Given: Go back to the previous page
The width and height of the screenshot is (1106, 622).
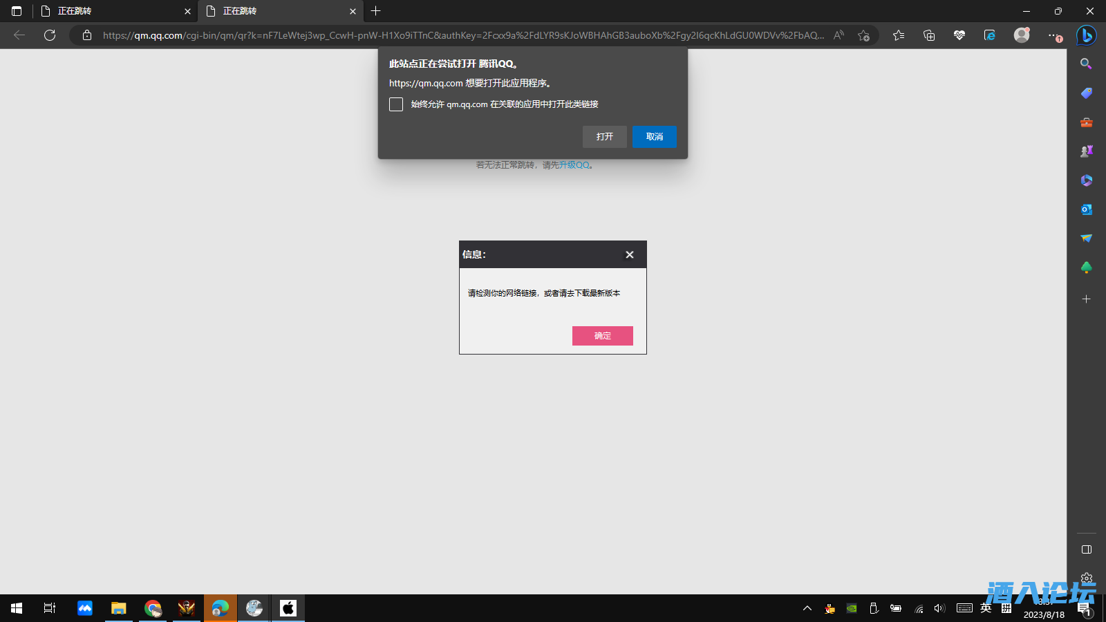Looking at the screenshot, I should (19, 35).
